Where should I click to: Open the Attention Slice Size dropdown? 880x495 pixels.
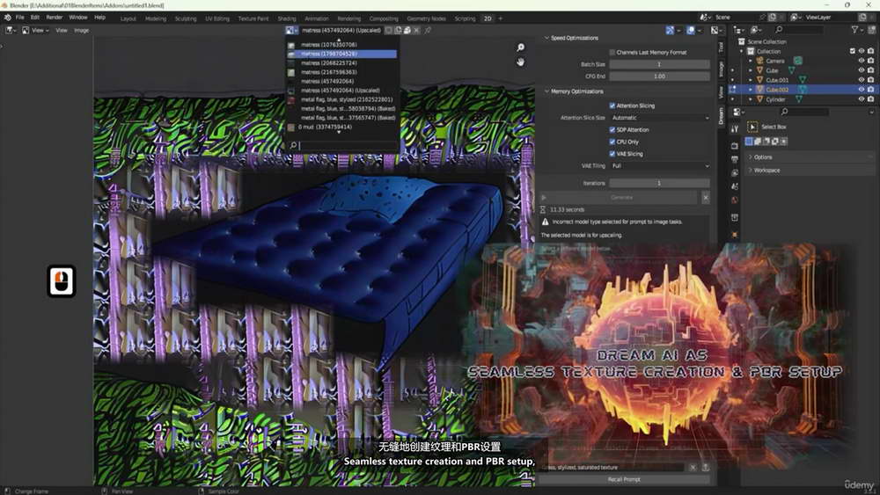(659, 118)
